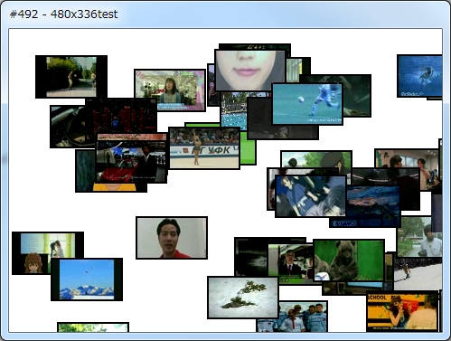The image size is (451, 341).
Task: Select the man in suit green background thumbnail
Action: coord(291,263)
